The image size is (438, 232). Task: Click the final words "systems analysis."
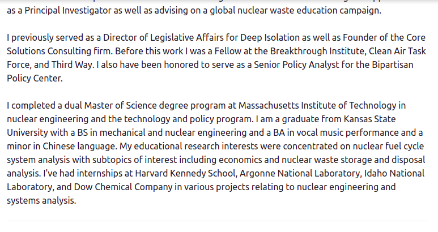point(41,200)
